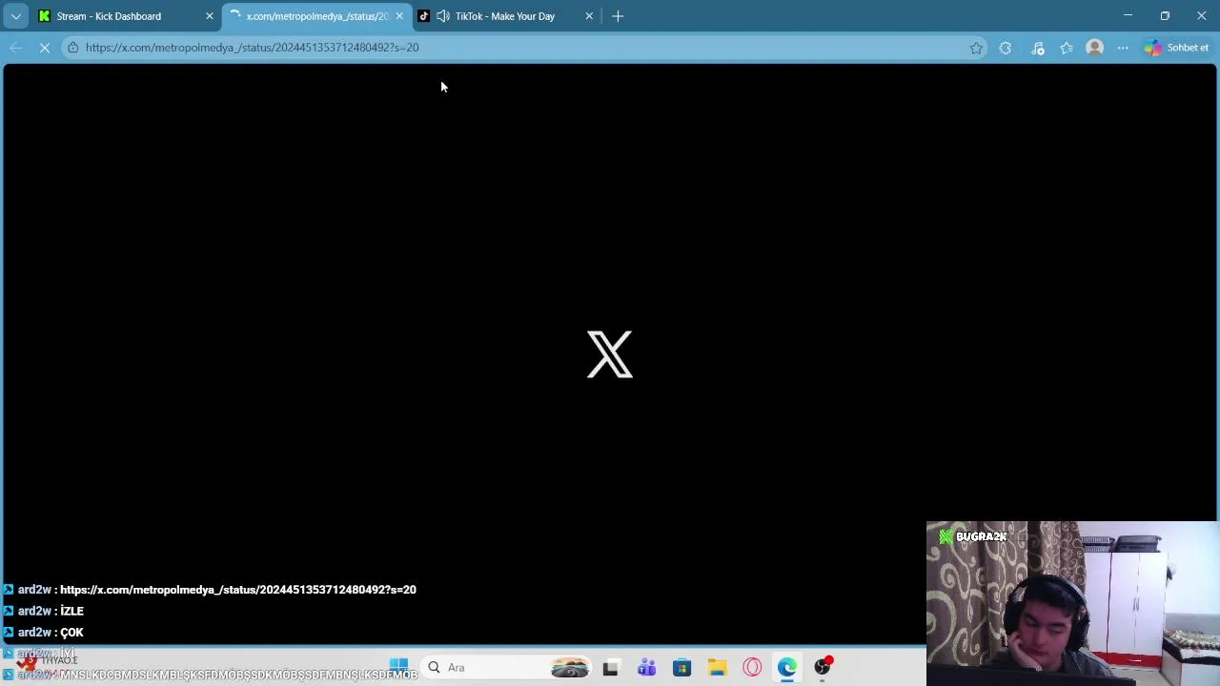Open the media control music icon
1220x686 pixels.
[x=1038, y=48]
